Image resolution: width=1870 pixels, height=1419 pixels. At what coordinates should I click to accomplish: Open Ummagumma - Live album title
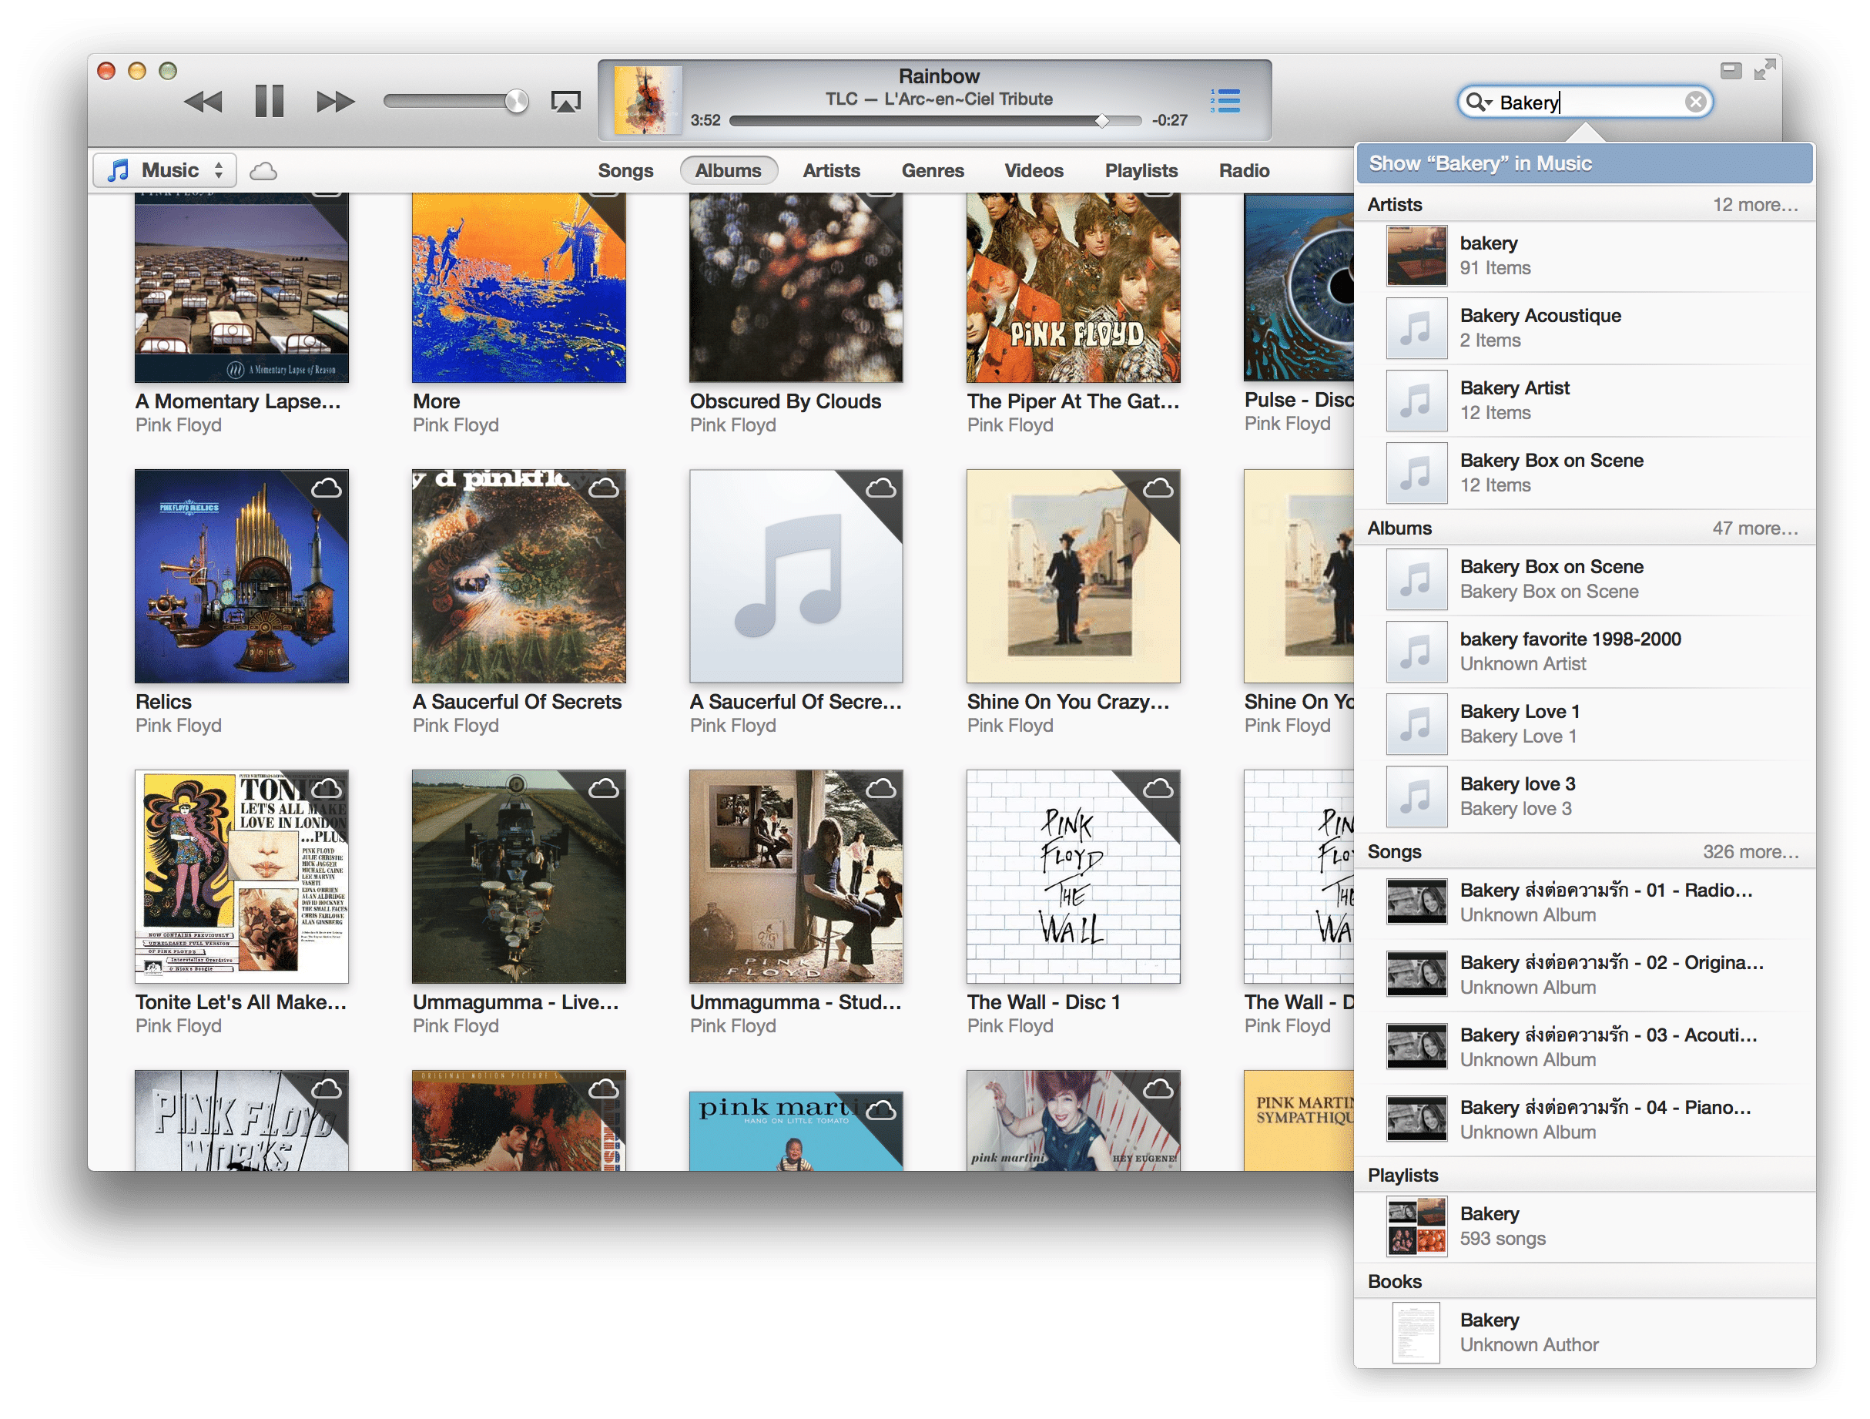(516, 1002)
